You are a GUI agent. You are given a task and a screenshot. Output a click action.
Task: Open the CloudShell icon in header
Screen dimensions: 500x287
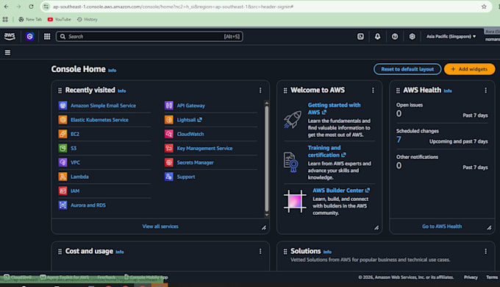[360, 36]
